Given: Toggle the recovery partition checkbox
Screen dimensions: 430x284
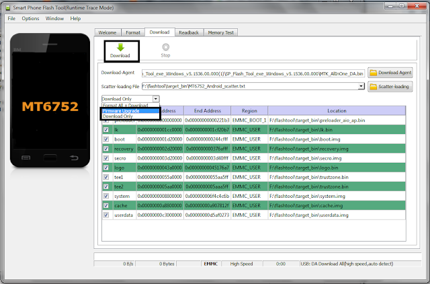Looking at the screenshot, I should click(106, 149).
